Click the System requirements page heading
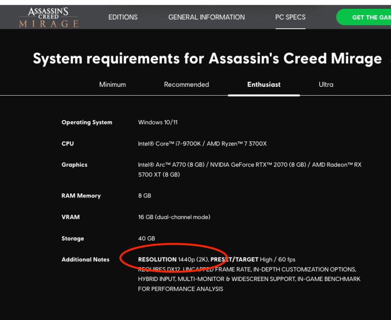 207,59
